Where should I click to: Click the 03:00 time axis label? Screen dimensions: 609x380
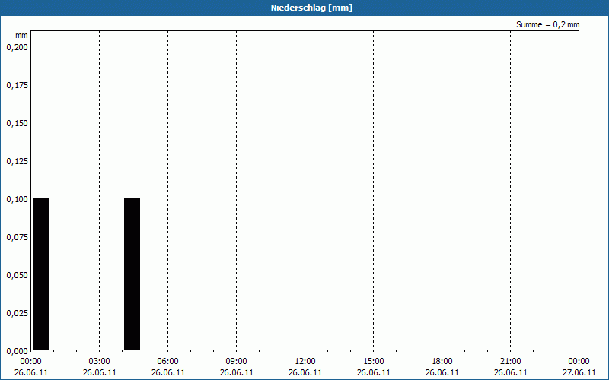click(x=100, y=361)
